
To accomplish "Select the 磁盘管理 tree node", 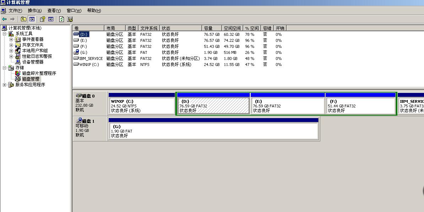I will pos(31,79).
